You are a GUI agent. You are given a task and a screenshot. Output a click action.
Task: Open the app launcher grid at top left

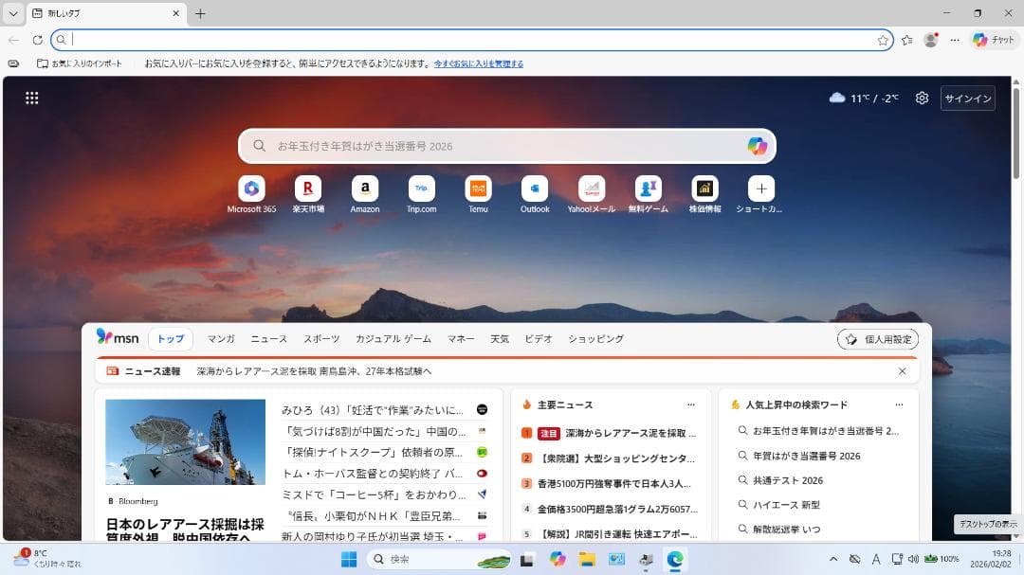click(32, 98)
